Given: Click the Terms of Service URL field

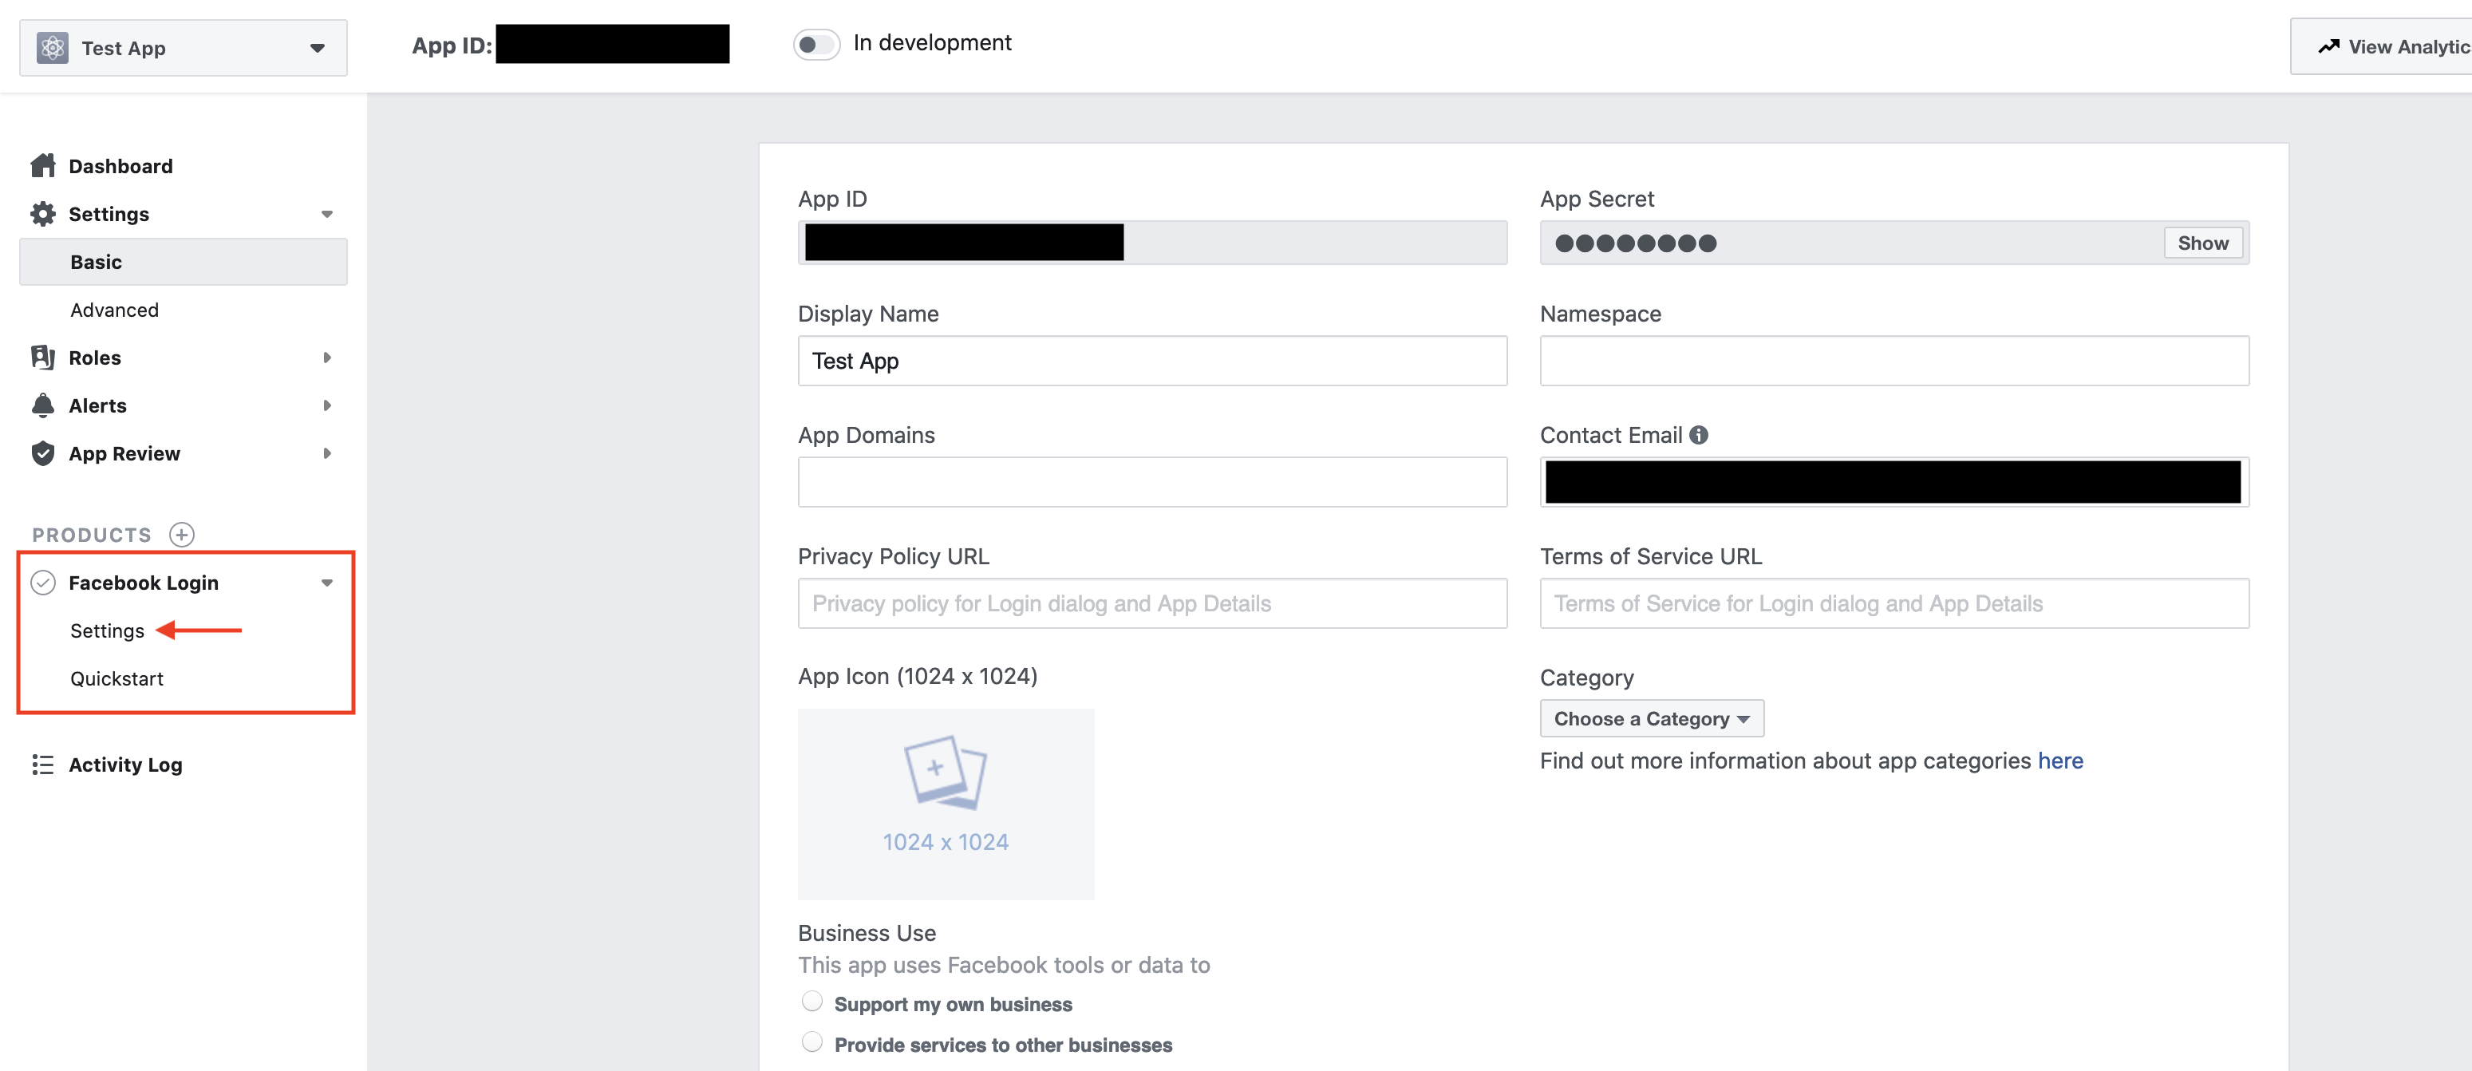Looking at the screenshot, I should click(1894, 603).
